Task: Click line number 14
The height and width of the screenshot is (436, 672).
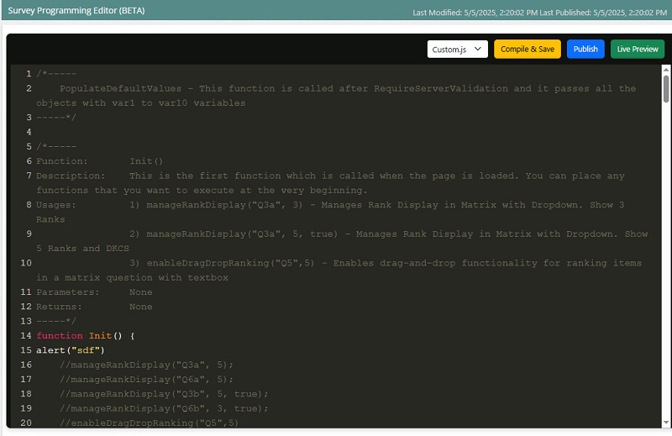Action: tap(26, 336)
